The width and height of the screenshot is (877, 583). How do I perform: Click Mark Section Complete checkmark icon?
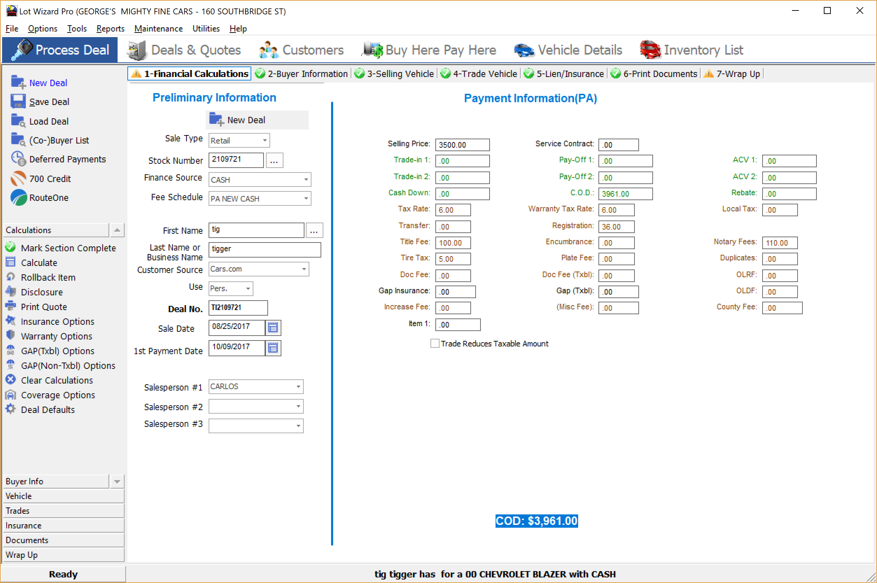pos(10,248)
